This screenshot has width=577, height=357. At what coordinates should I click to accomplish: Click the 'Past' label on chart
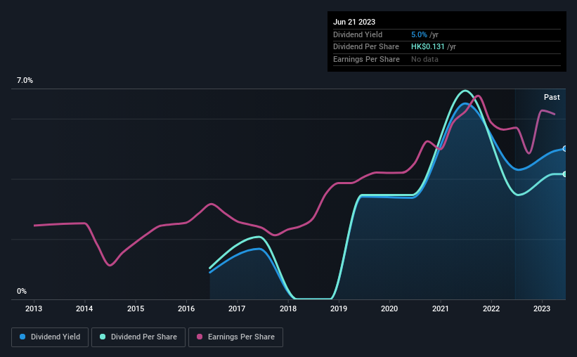coord(552,97)
